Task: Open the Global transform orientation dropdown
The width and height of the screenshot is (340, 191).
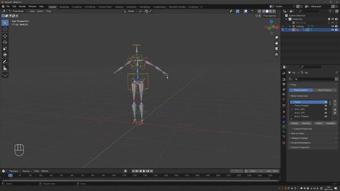Action: (x=130, y=11)
